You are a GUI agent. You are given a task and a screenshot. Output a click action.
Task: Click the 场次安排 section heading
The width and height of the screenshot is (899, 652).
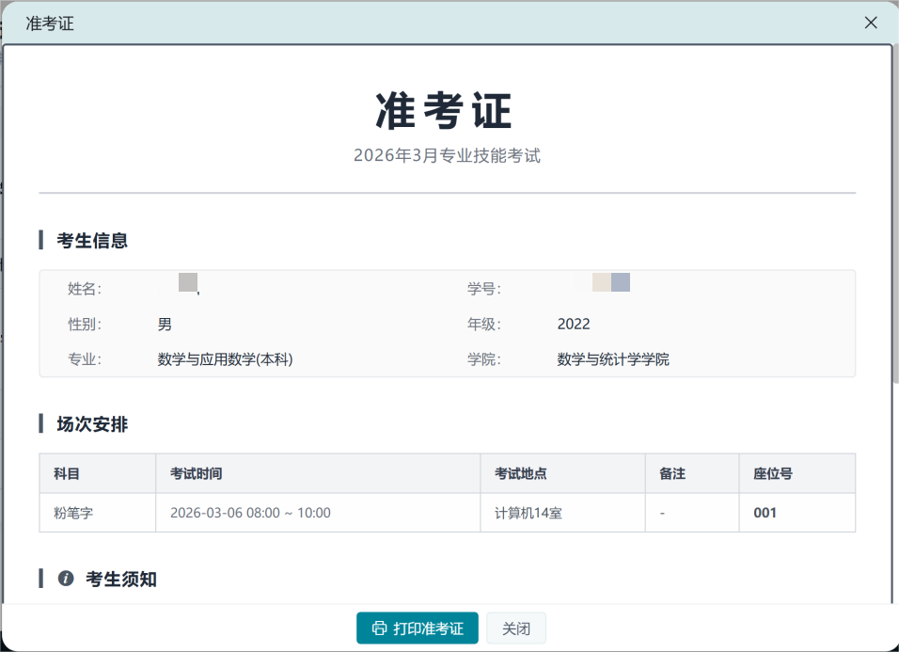[92, 424]
